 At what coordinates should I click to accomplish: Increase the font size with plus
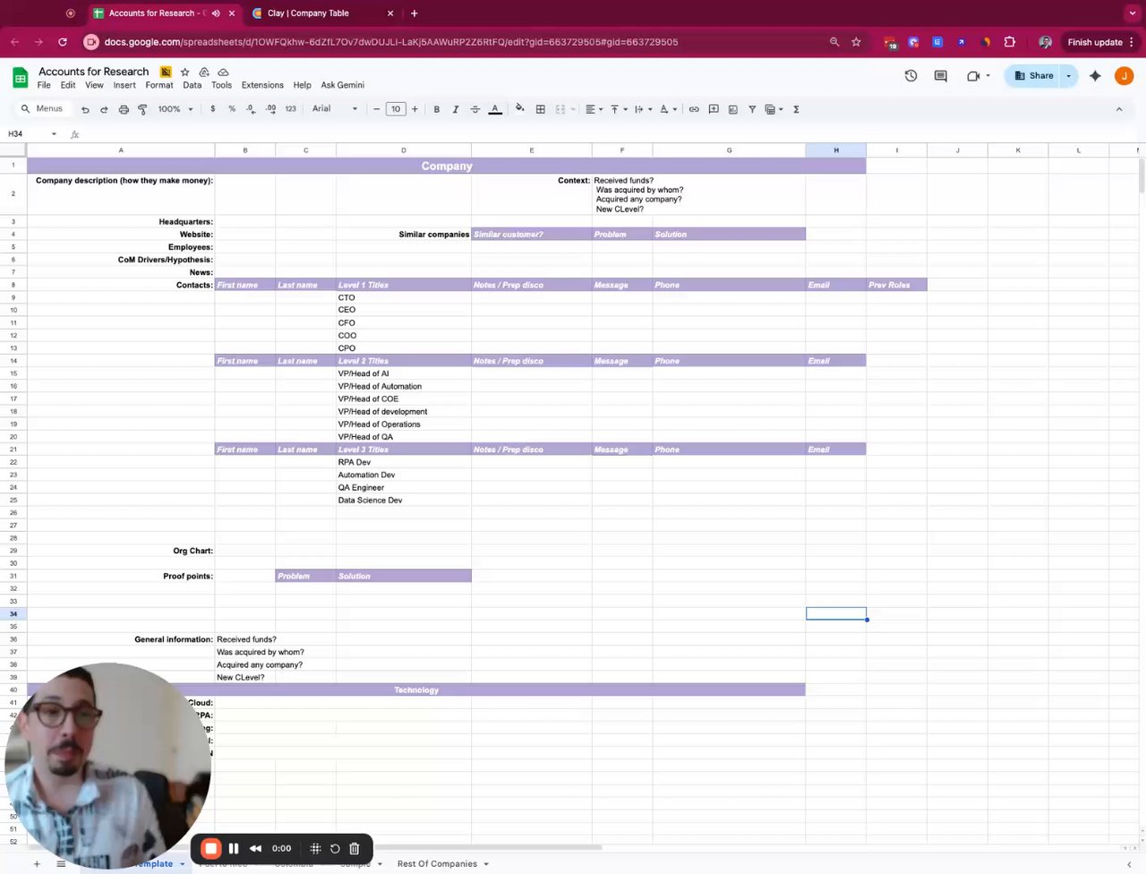(x=415, y=109)
